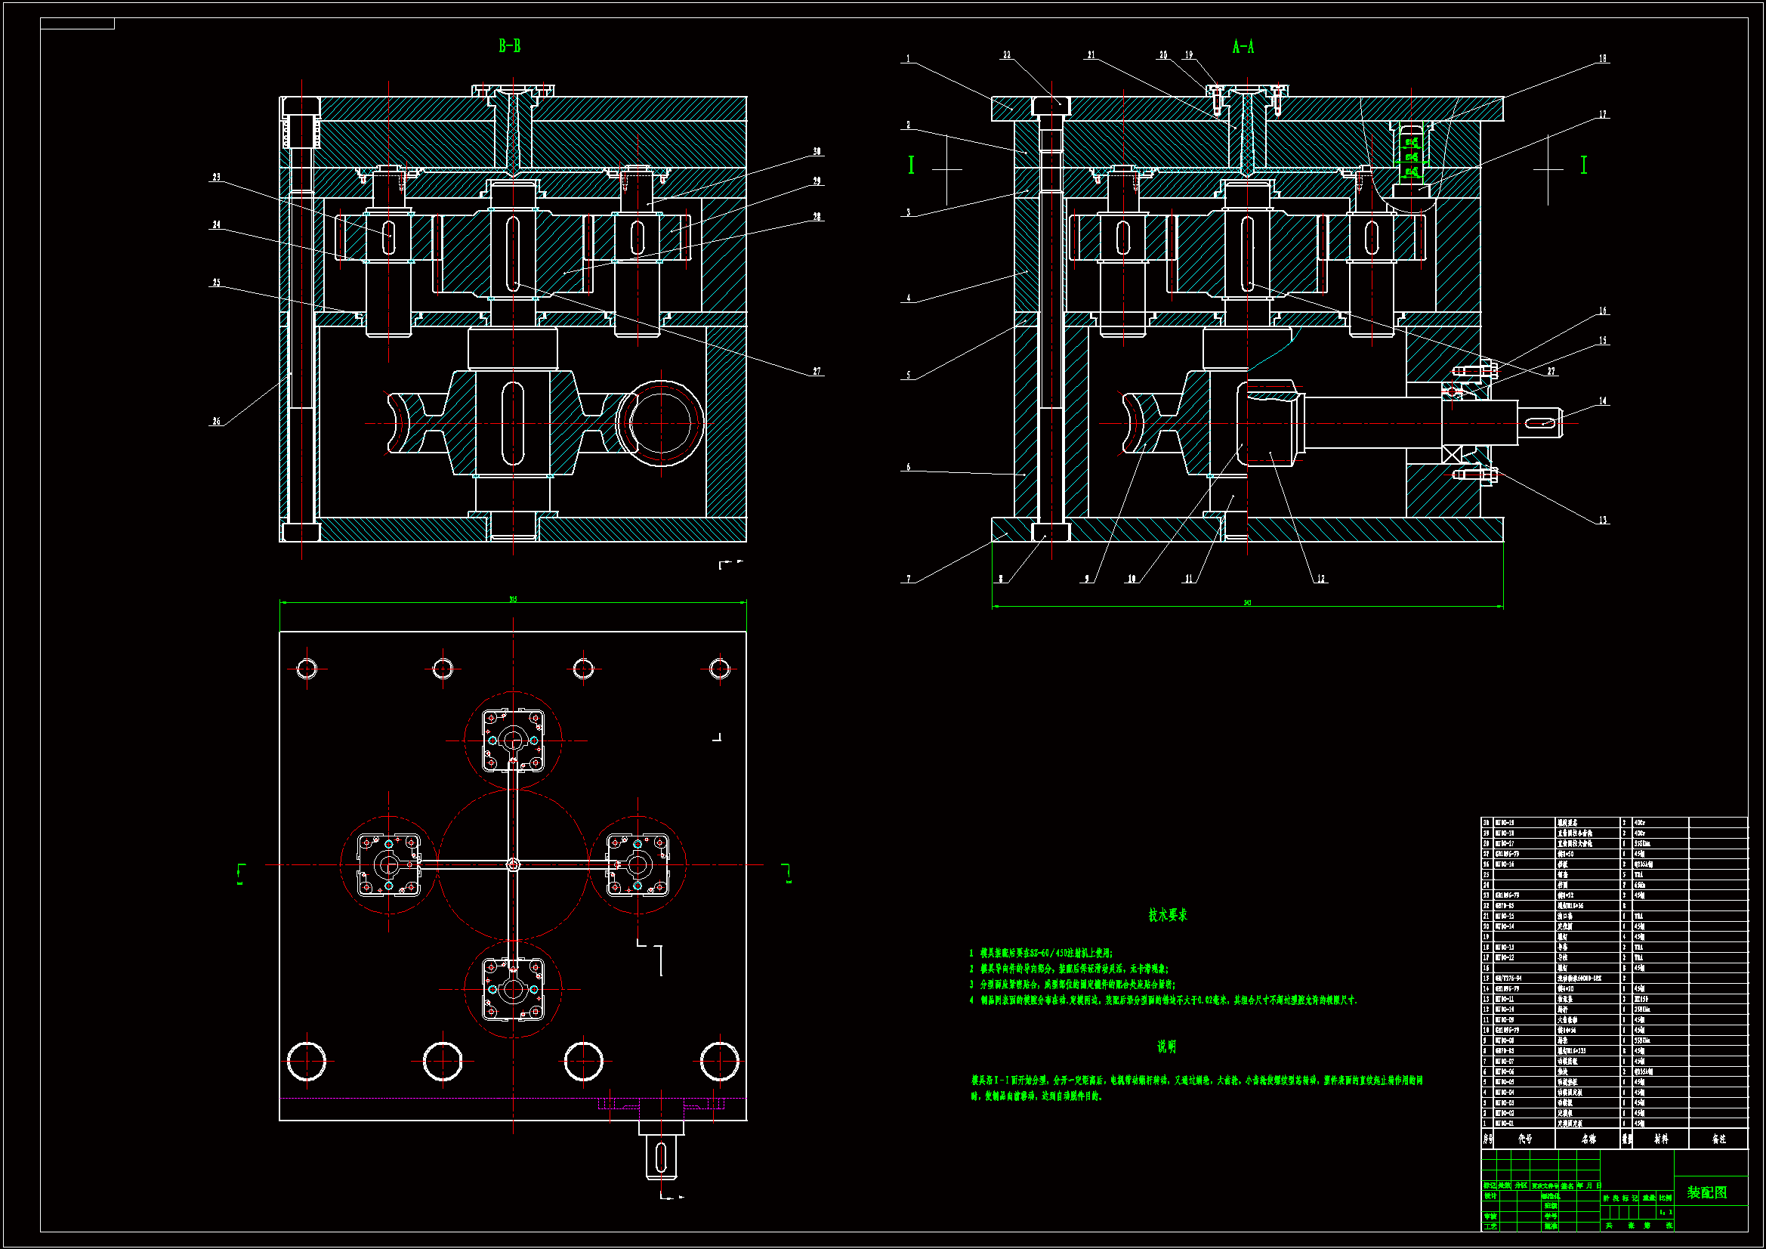Click the 名称 column header in parts list

pos(1588,1139)
